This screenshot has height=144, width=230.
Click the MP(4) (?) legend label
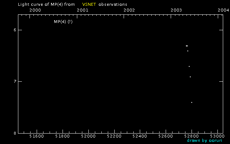[x=63, y=22]
